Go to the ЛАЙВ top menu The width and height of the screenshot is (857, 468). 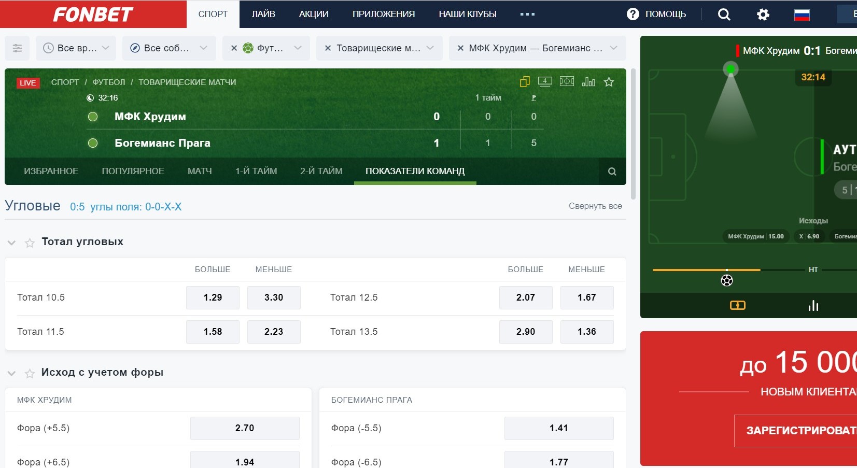pyautogui.click(x=263, y=14)
